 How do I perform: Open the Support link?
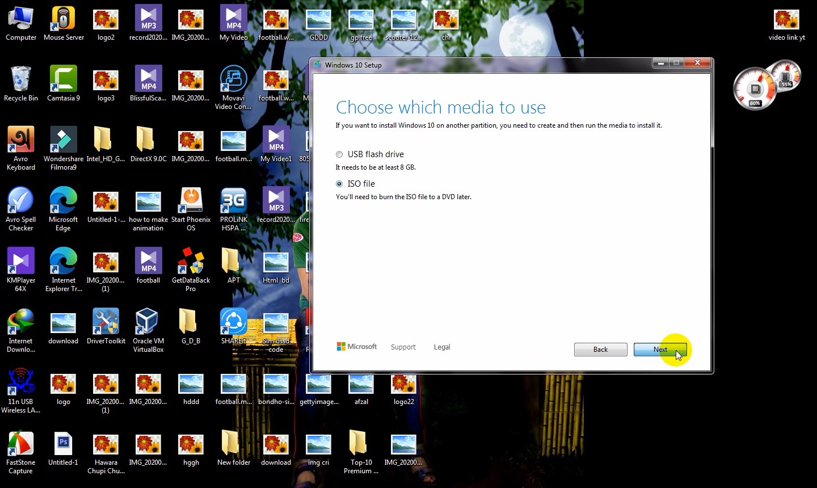pos(403,347)
